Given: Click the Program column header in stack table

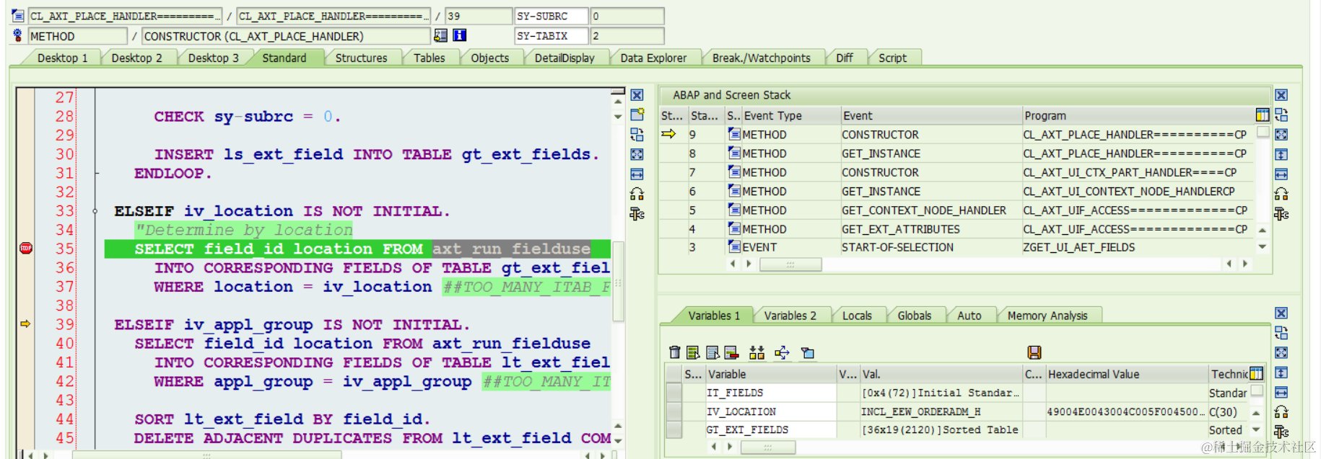Looking at the screenshot, I should point(1138,115).
